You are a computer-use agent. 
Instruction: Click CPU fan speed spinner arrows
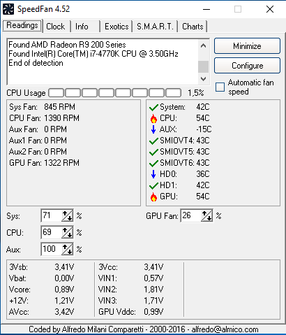(x=68, y=232)
